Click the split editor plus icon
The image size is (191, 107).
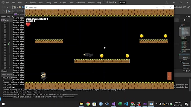[184, 20]
